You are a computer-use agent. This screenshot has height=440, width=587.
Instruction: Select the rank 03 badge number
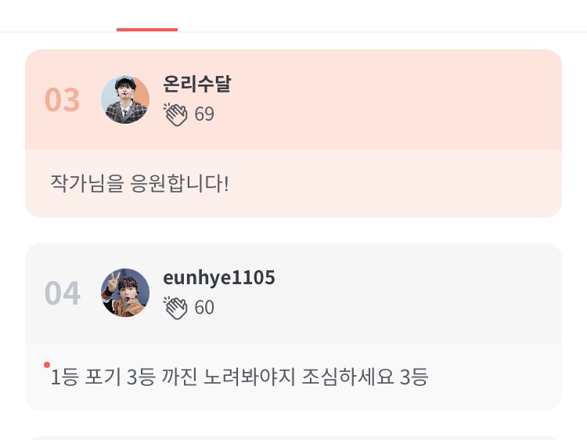63,100
